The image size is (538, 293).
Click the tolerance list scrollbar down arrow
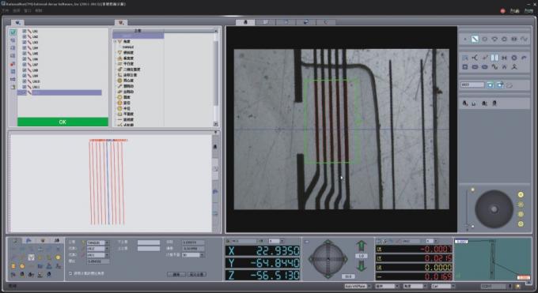(x=215, y=124)
